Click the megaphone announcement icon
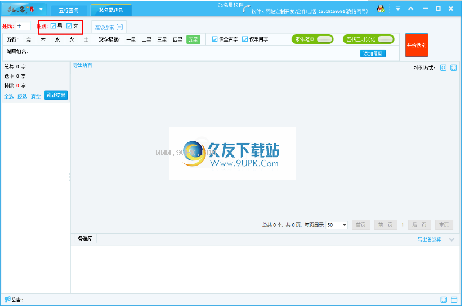This screenshot has width=465, height=308. coord(7,299)
